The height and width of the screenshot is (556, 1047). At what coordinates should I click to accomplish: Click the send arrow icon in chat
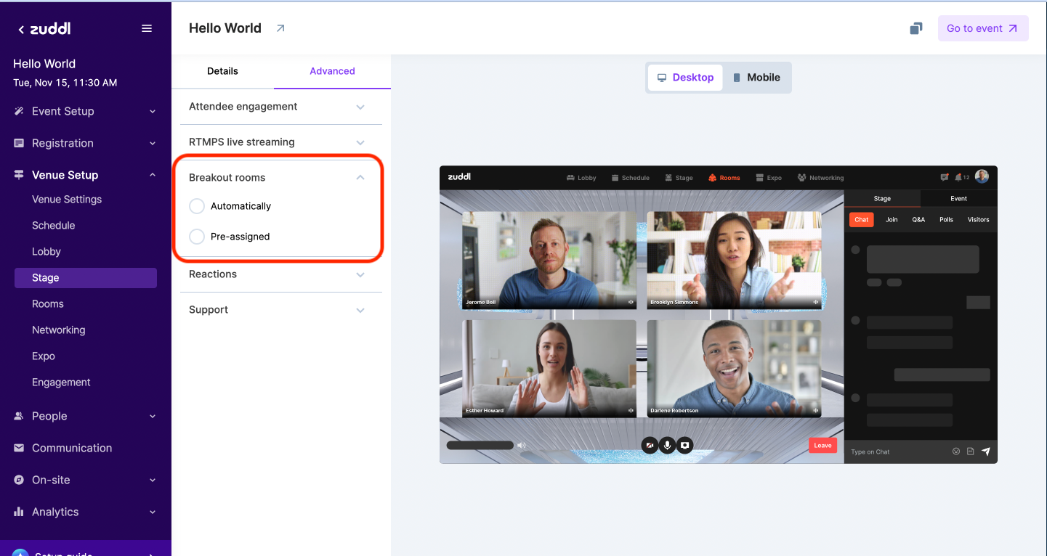[985, 451]
